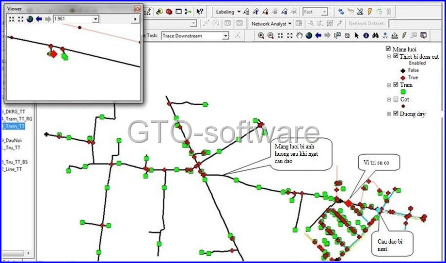Click the highlighted _Tram_TT layer entry
Image resolution: width=446 pixels, height=263 pixels.
(13, 126)
